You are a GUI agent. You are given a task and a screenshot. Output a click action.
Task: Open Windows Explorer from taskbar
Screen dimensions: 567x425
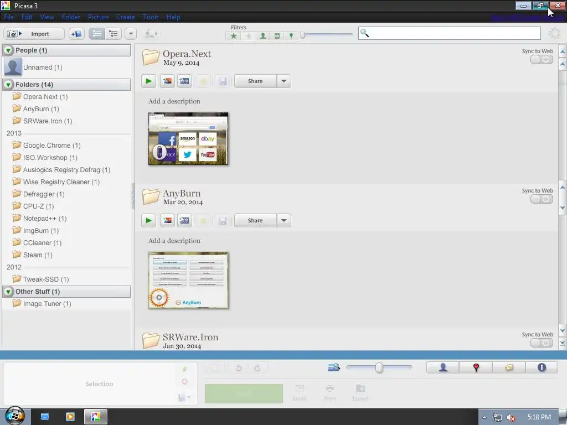45,417
